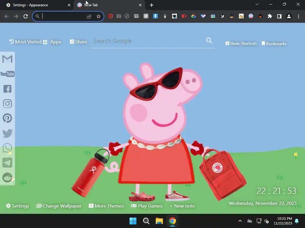Open Twitter shortcut in the sidebar

pos(7,133)
